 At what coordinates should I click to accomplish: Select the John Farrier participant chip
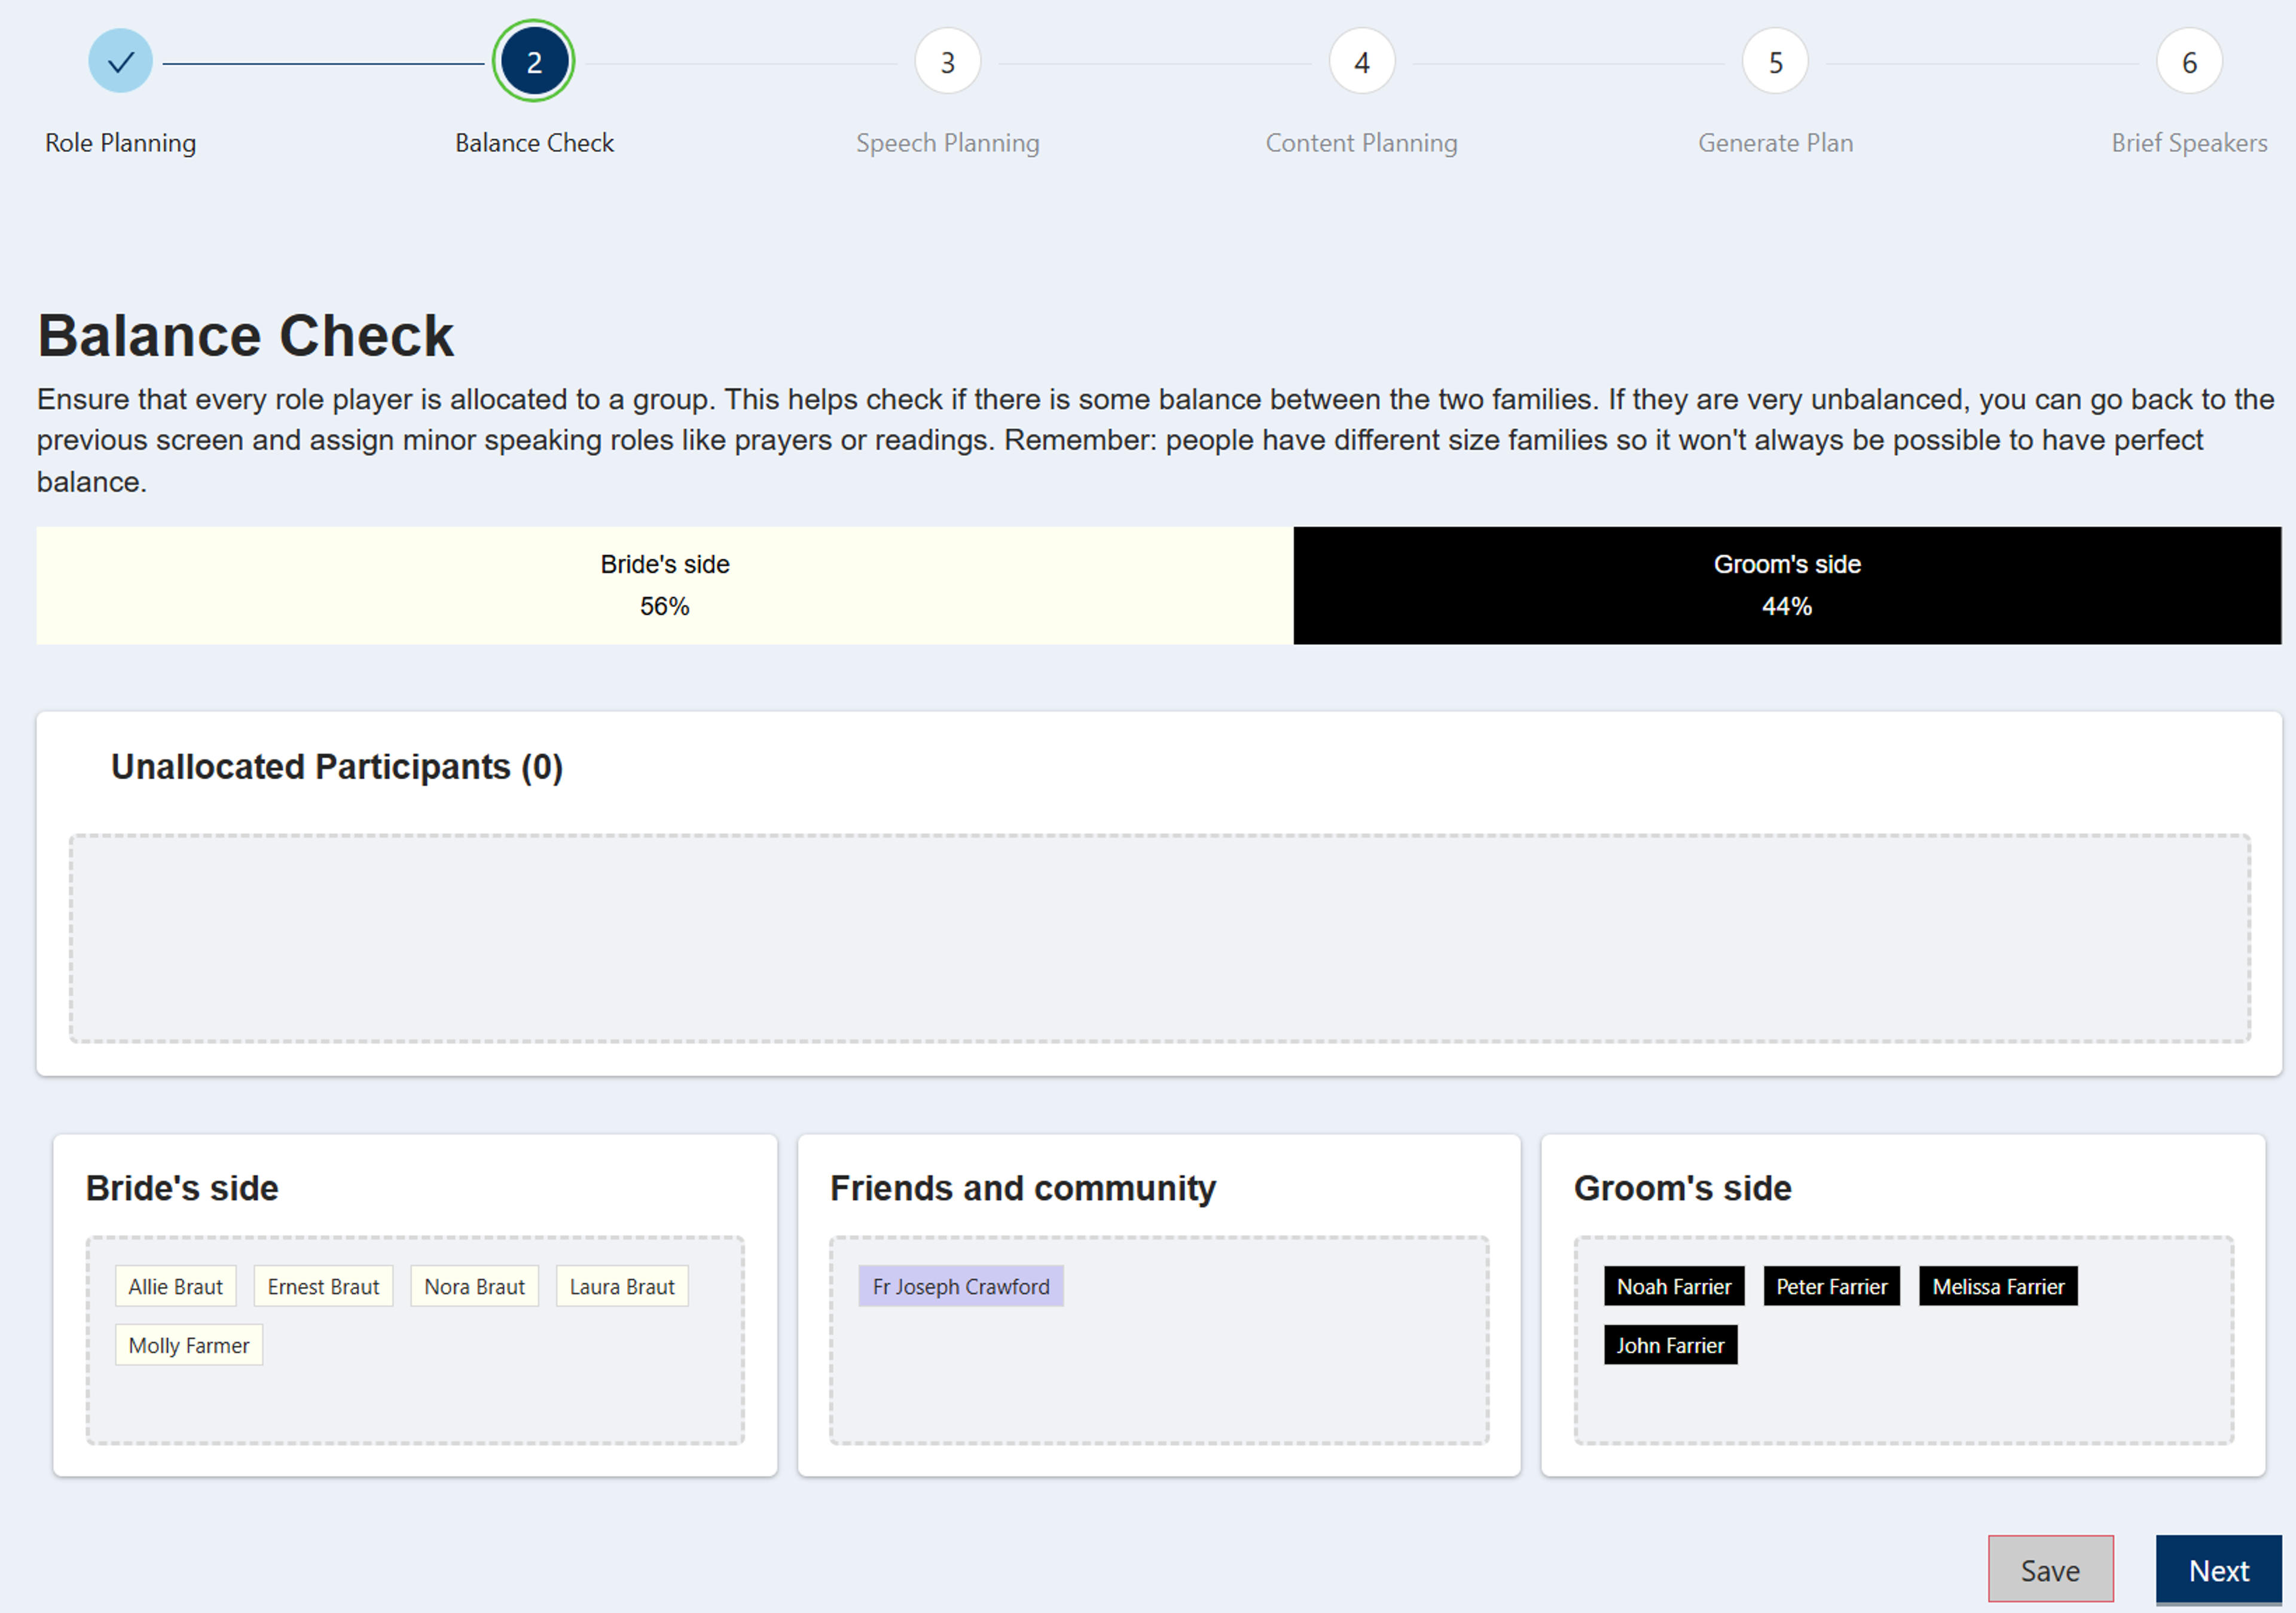pyautogui.click(x=1671, y=1346)
